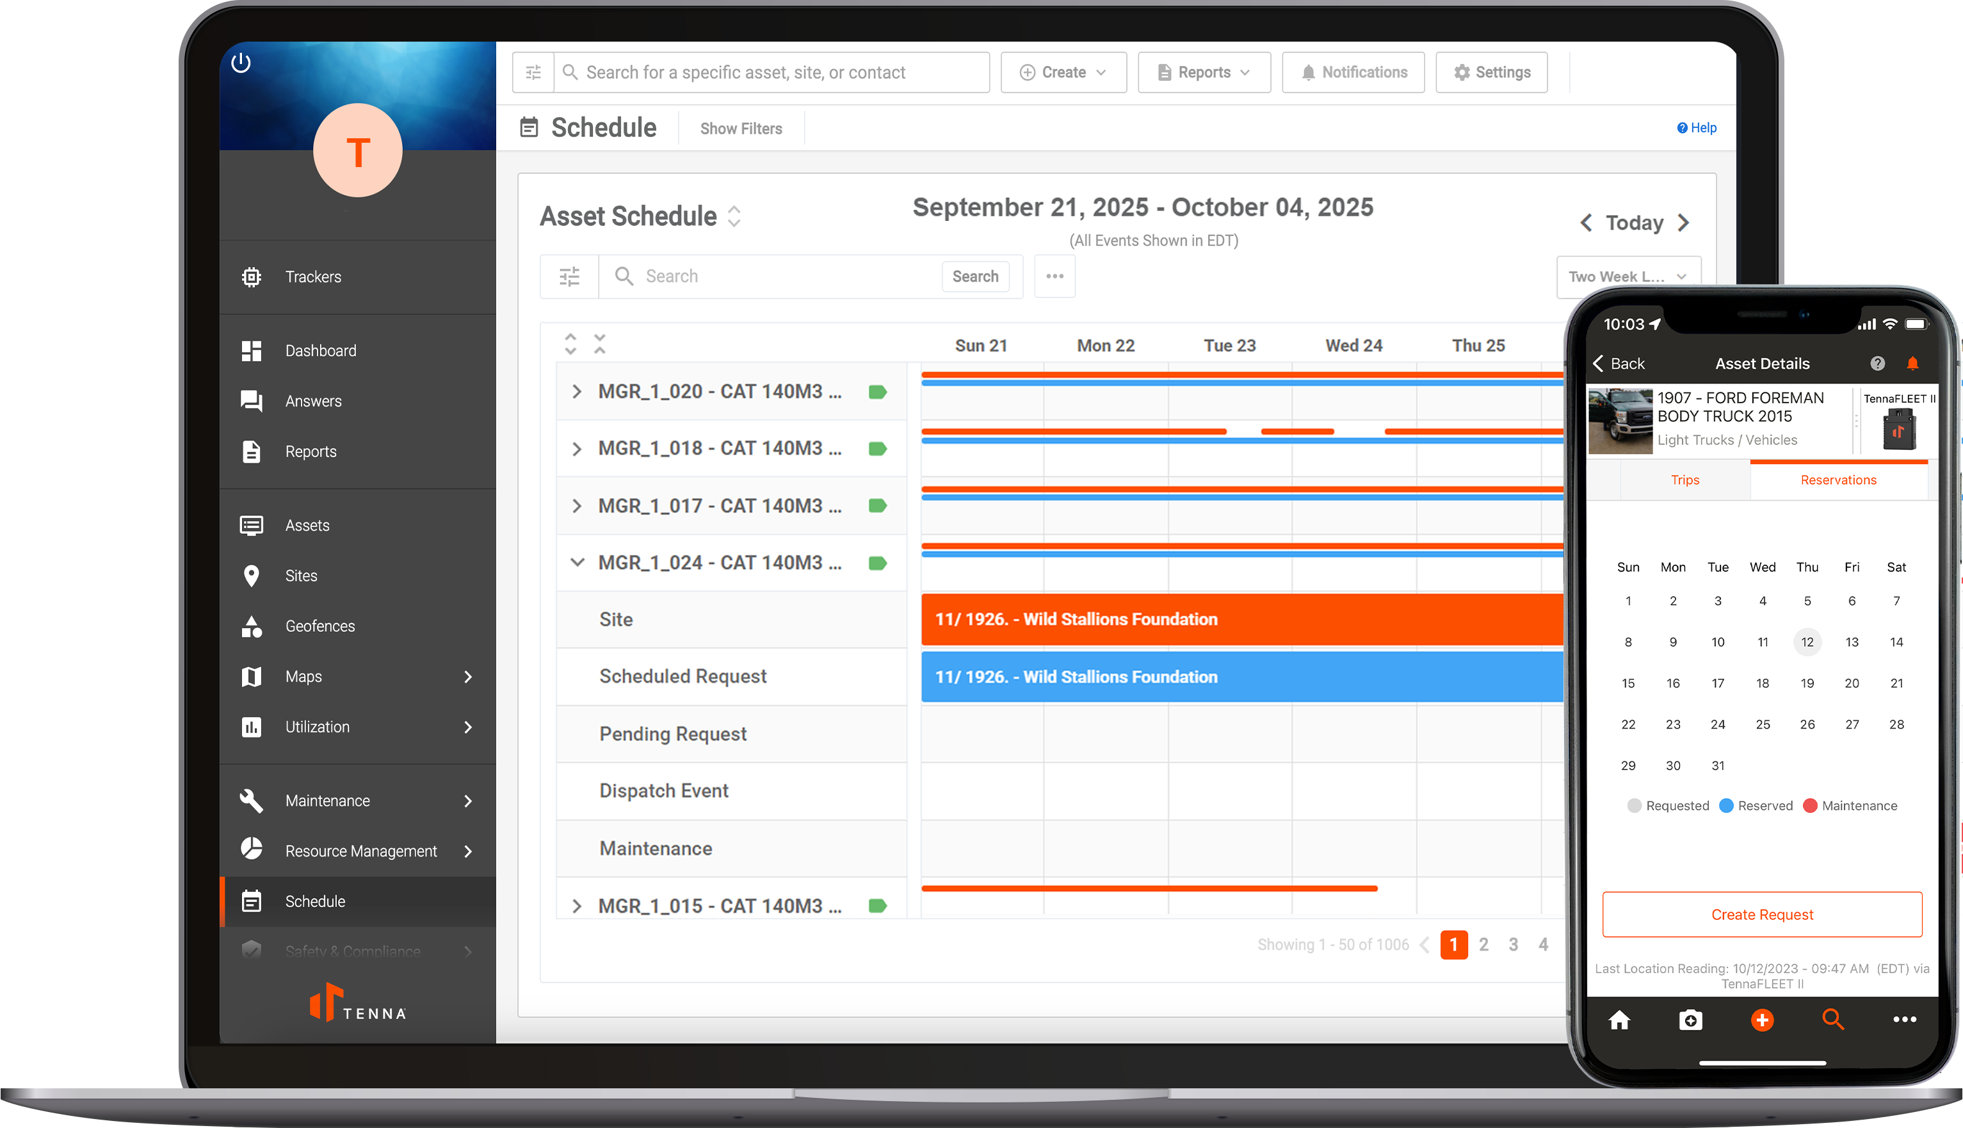The width and height of the screenshot is (1963, 1128).
Task: Tap the camera icon in phone bottom bar
Action: [1690, 1020]
